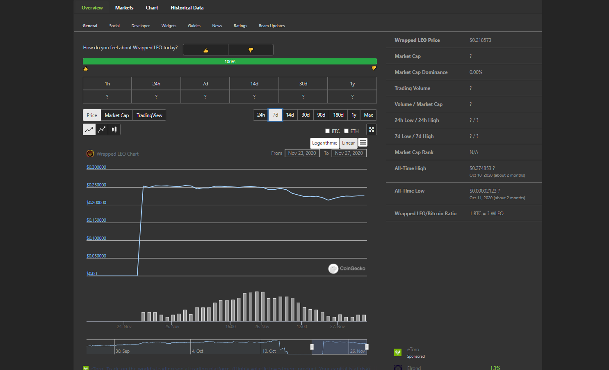
Task: Click the 1 BTC = ? WLEO ratio
Action: (x=486, y=214)
